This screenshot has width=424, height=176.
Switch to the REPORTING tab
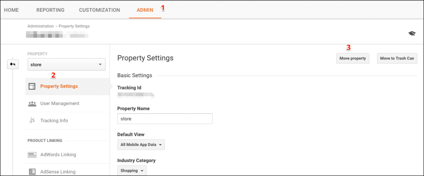(50, 10)
